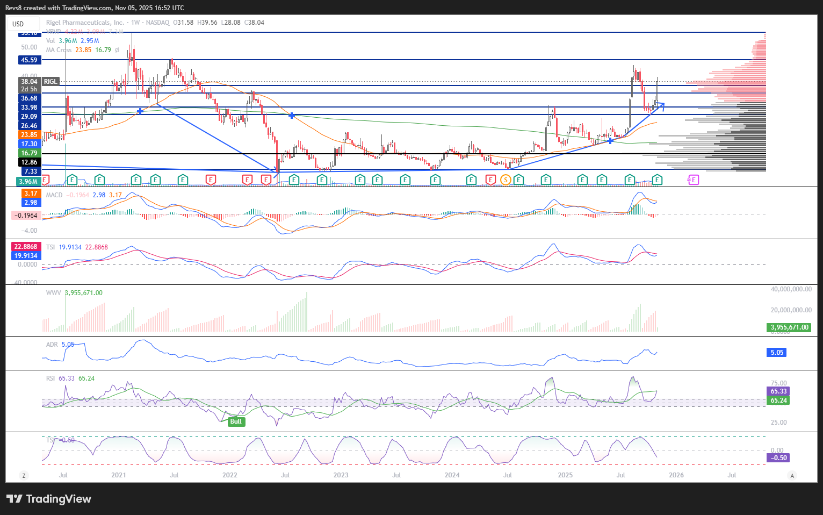Click the 2024 label on time axis
823x515 pixels.
[452, 475]
